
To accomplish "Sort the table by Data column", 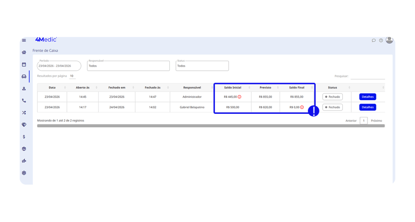I will tap(52, 88).
